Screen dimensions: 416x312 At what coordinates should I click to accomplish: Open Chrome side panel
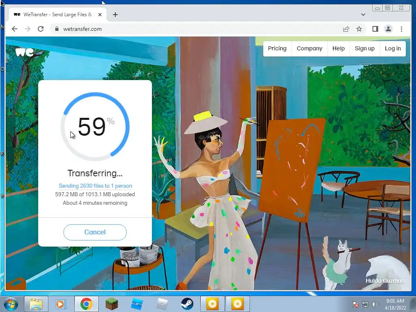(x=375, y=29)
